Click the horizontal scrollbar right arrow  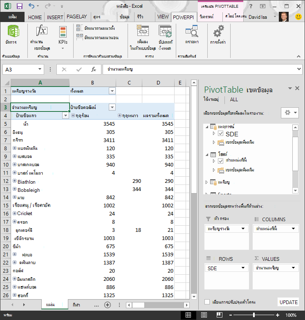(x=186, y=305)
